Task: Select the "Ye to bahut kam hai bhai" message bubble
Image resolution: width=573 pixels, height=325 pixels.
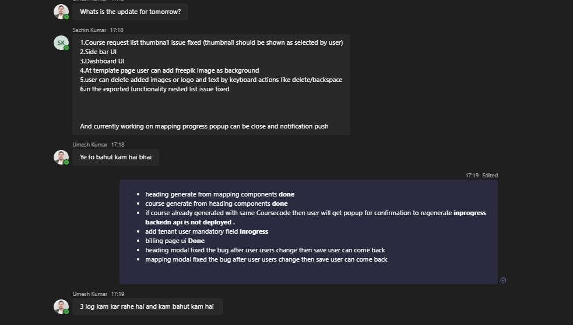Action: click(115, 157)
